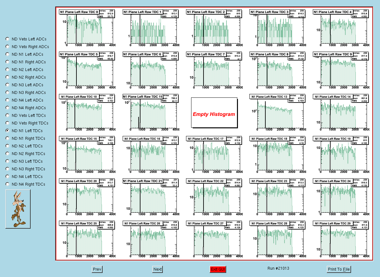Select the N1 Plane Left Raw TDC 13 histogram

tap(278, 113)
